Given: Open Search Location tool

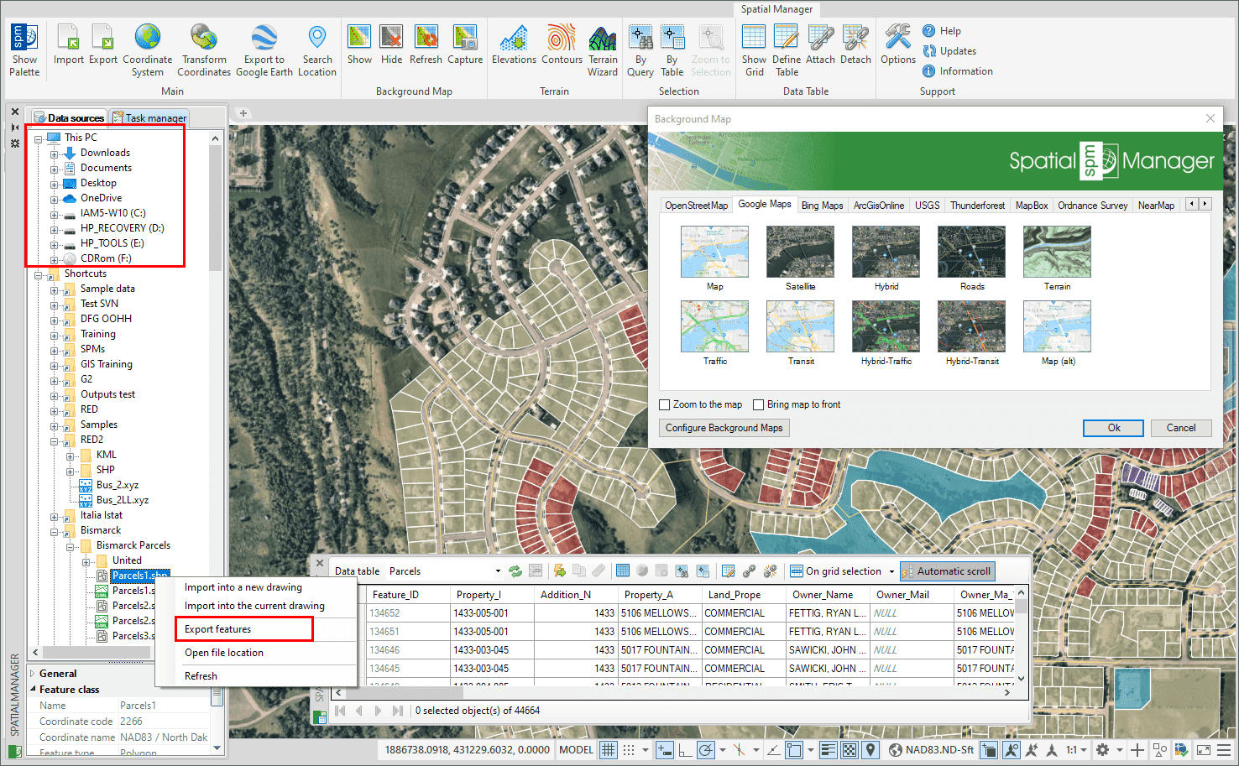Looking at the screenshot, I should 317,50.
